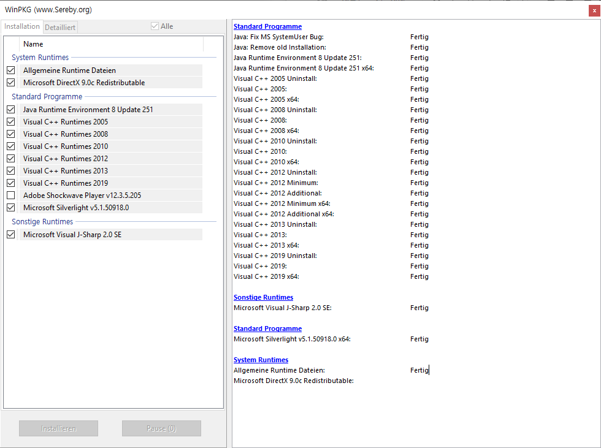Screen dimensions: 601x448
Task: Collapse the Sonstige Runtimes group in list
Action: [x=42, y=222]
